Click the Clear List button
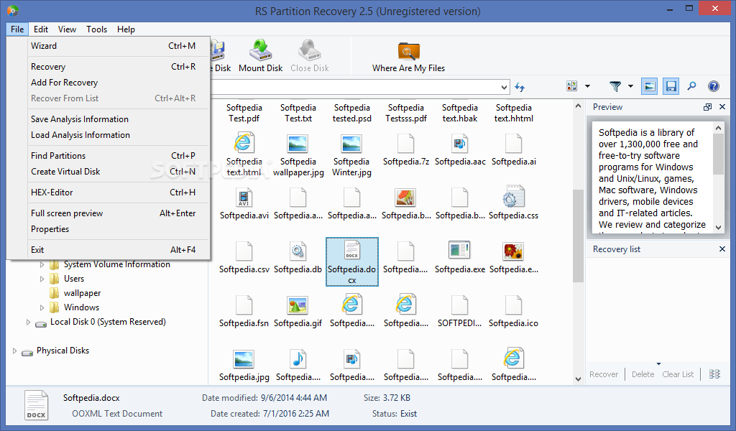This screenshot has height=431, width=736. point(678,374)
